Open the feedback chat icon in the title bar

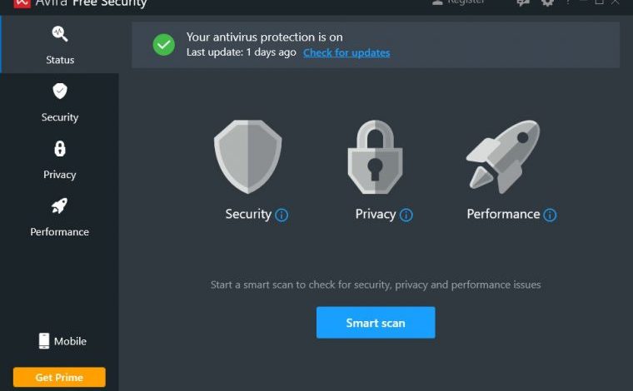pos(523,2)
